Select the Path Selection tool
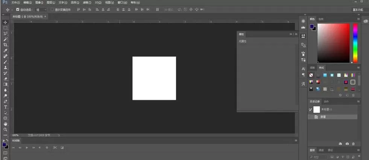Screen dimensions: 369x160 (5, 113)
